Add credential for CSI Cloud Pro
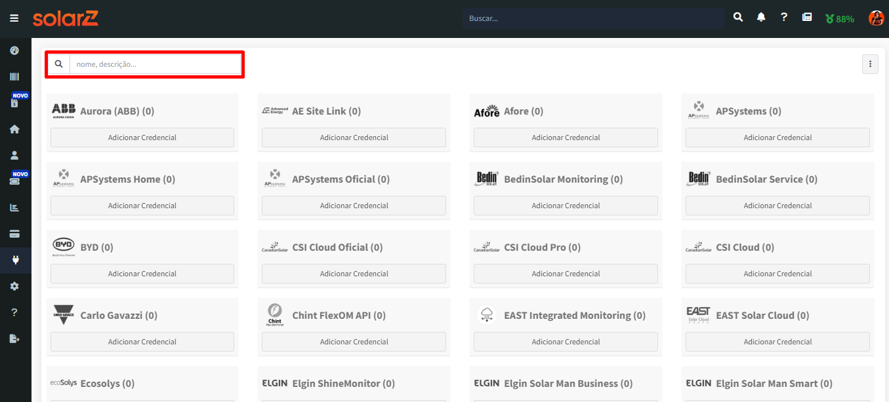 tap(566, 274)
